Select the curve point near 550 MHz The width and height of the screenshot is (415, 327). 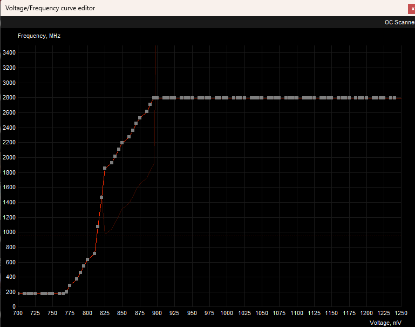click(84, 266)
